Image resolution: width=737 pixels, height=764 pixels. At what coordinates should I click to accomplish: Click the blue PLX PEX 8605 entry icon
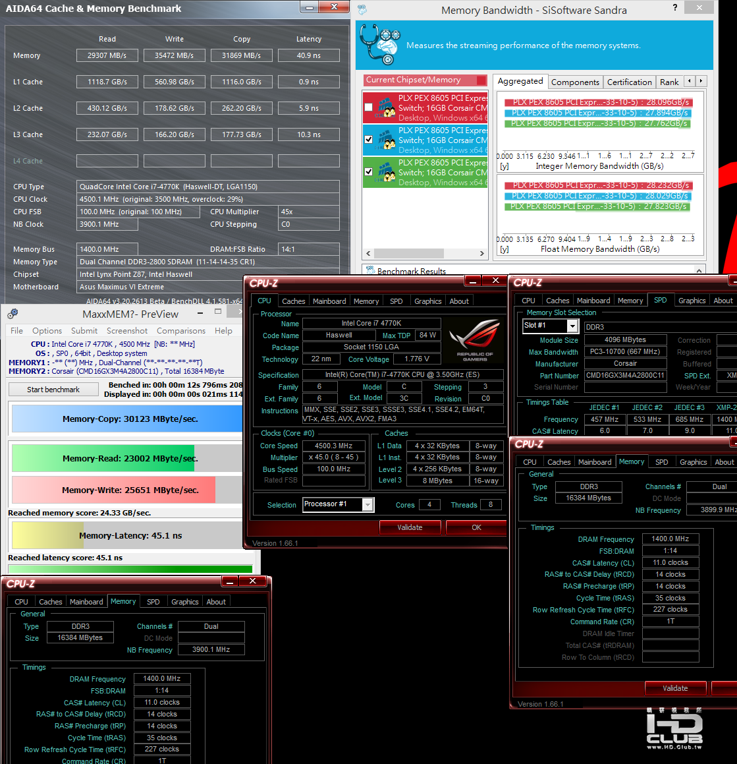click(385, 140)
